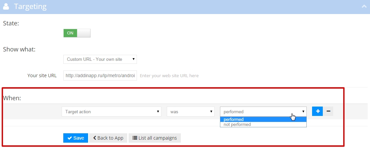Click the 'Enter your web site URL here' hint

(169, 76)
